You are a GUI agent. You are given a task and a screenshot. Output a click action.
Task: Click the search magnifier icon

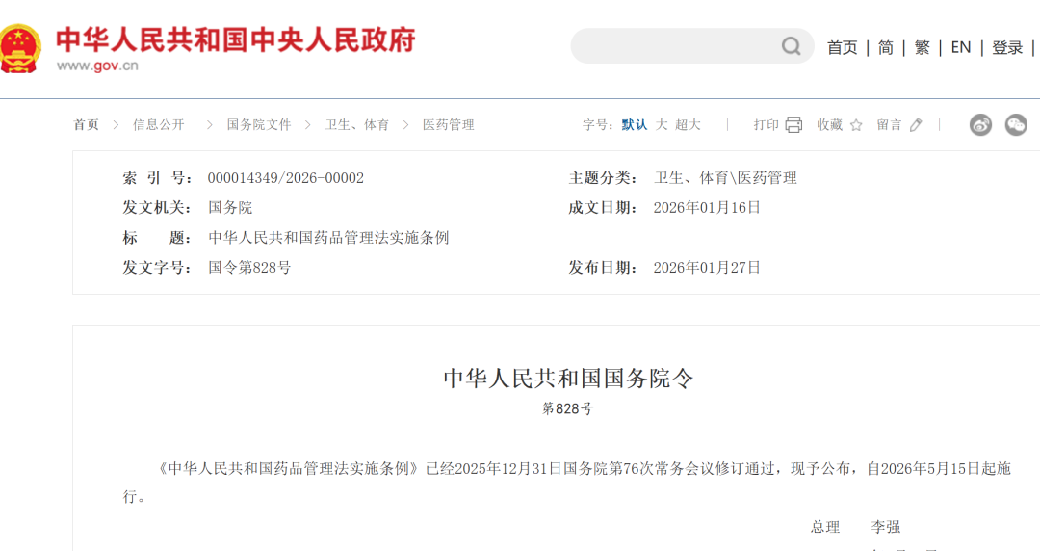click(791, 46)
